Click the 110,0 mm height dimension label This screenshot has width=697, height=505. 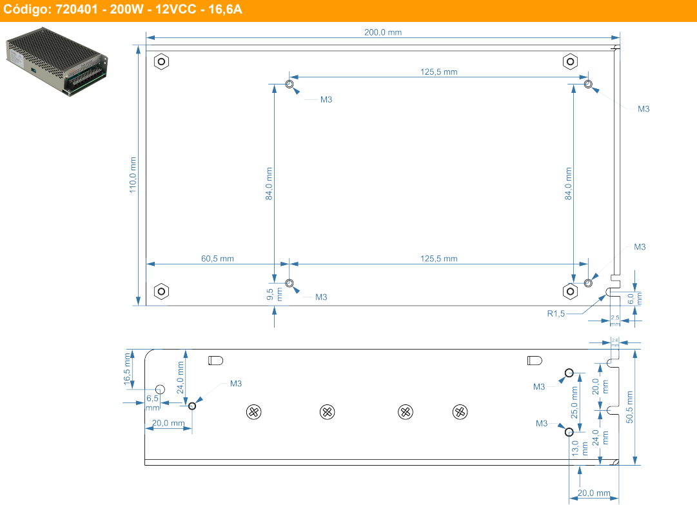click(133, 175)
